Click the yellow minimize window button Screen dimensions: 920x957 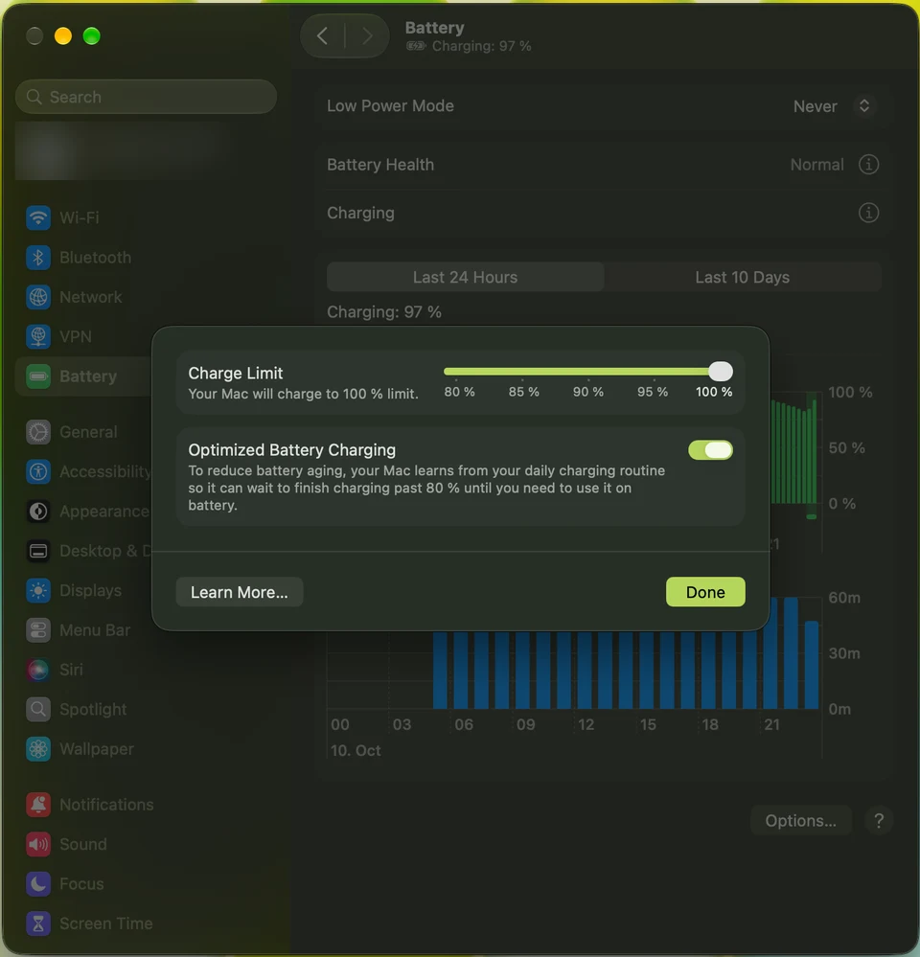[x=63, y=36]
